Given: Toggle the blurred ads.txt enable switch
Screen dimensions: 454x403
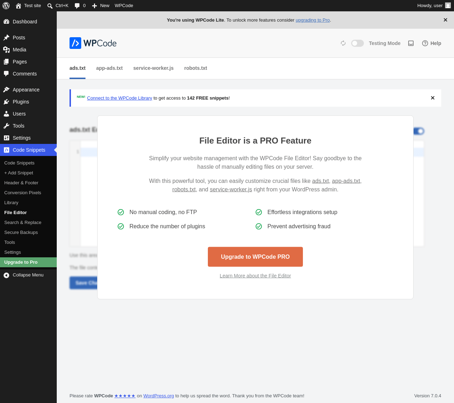Looking at the screenshot, I should [419, 131].
